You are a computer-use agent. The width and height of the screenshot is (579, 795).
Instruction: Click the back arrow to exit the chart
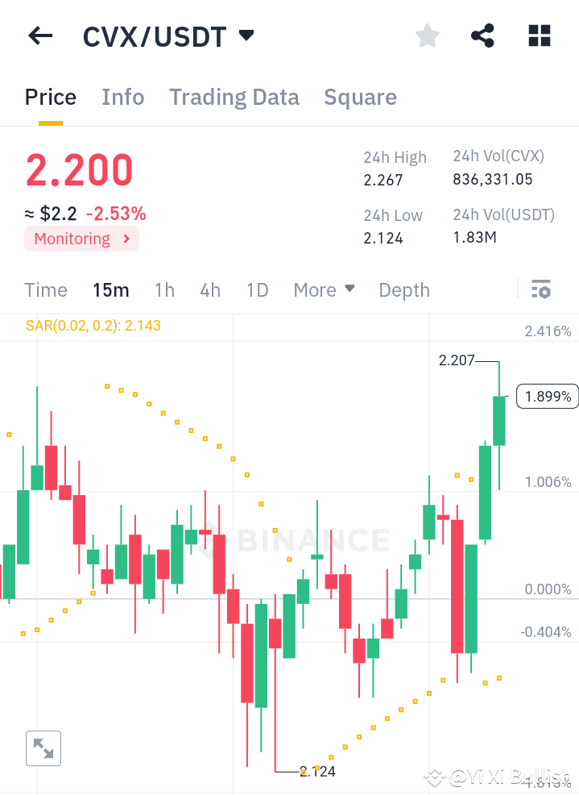(x=40, y=35)
